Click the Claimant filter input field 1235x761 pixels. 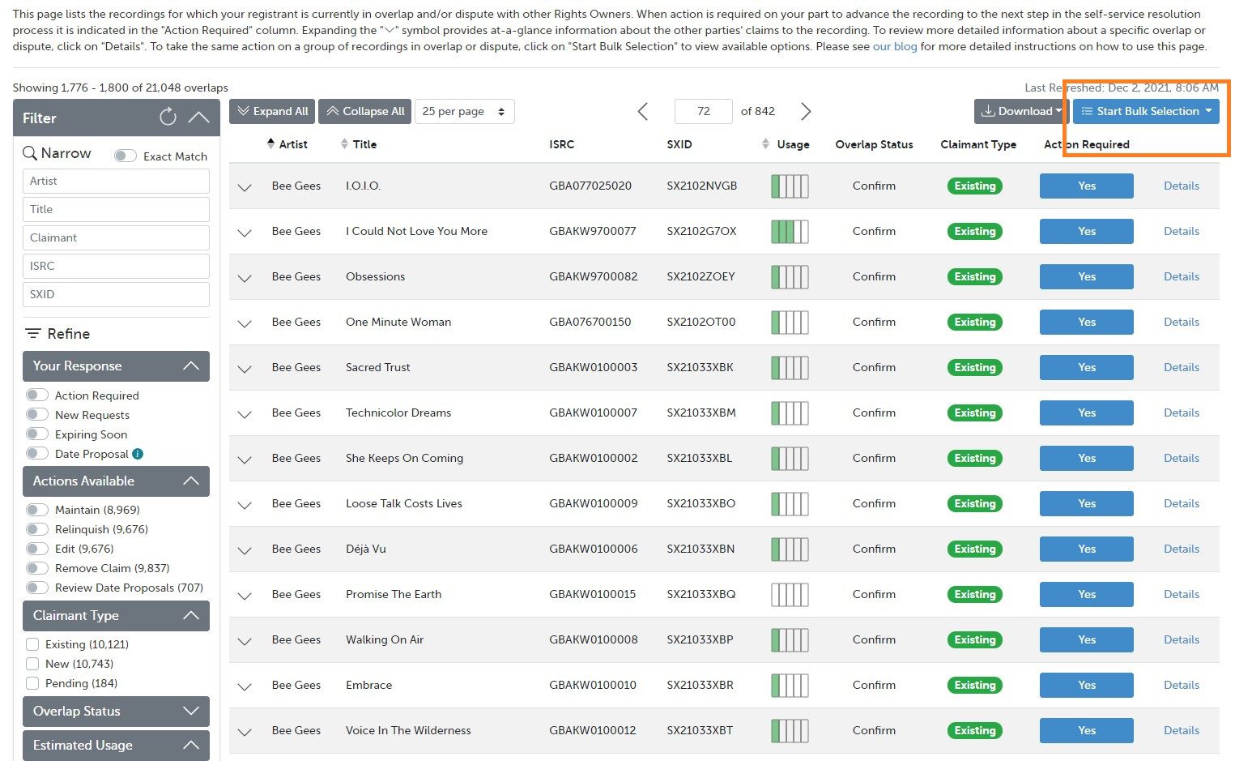coord(116,237)
